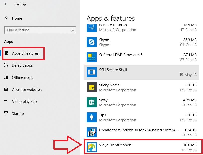Click the 17-Sep-18 Remote Desktop date
Image resolution: width=203 pixels, height=155 pixels.
(189, 30)
